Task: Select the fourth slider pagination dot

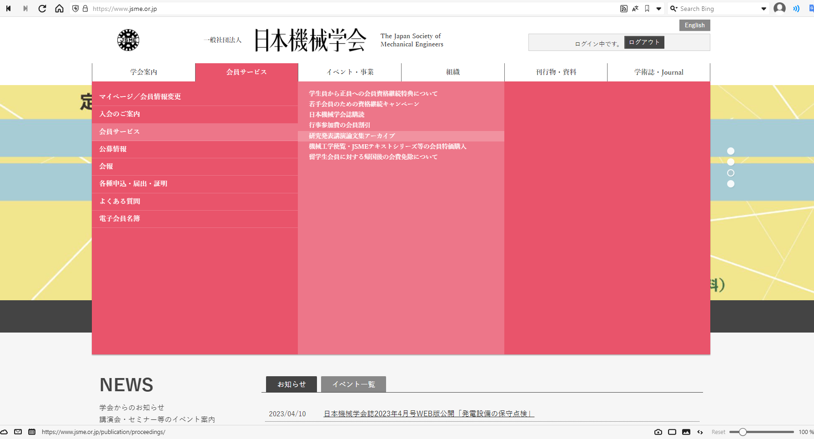Action: (731, 184)
